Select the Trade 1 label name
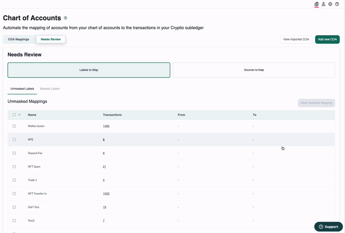The width and height of the screenshot is (345, 233). pyautogui.click(x=32, y=180)
